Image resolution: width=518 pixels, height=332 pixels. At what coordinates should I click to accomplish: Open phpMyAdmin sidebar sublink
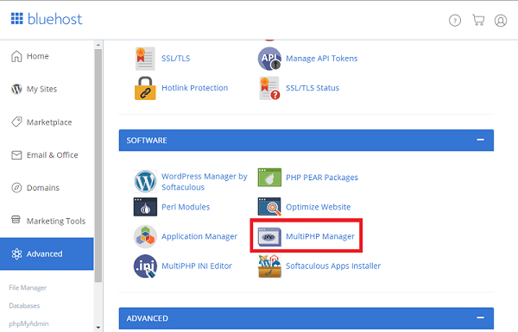(x=28, y=323)
